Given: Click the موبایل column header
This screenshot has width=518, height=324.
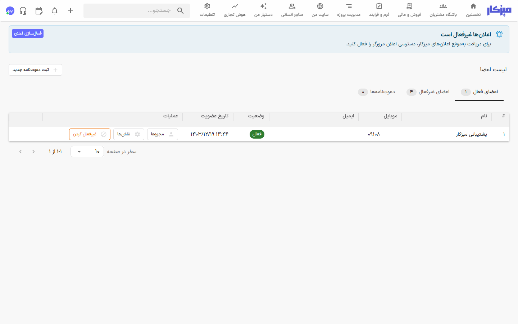Looking at the screenshot, I should pyautogui.click(x=390, y=116).
